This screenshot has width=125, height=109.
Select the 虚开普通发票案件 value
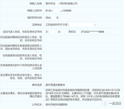pos(55,85)
